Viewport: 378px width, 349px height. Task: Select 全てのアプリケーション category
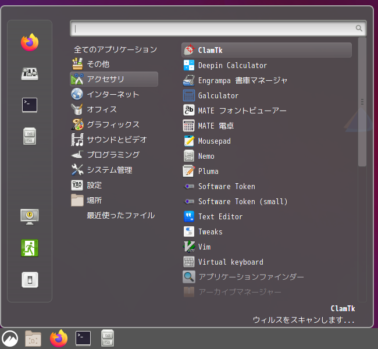(x=114, y=49)
